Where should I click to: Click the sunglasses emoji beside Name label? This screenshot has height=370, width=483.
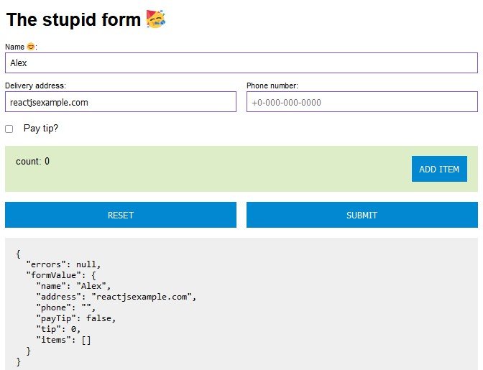click(30, 47)
